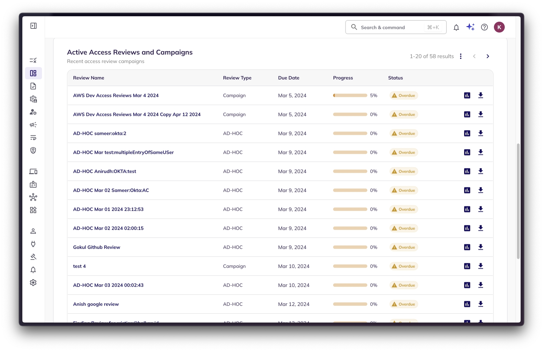Screen dimensions: 543x351
Task: Click the 5% progress bar of AWS Dev review
Action: click(350, 96)
